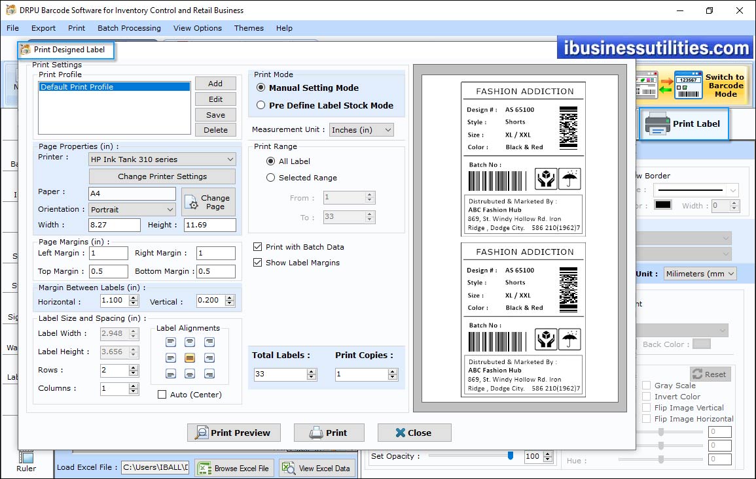Screen dimensions: 756x479
Task: Click the Edit print profile button
Action: [215, 99]
